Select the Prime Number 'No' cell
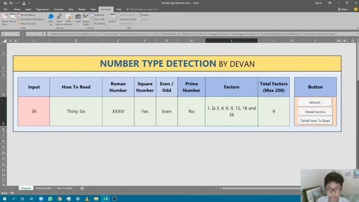 pyautogui.click(x=191, y=111)
